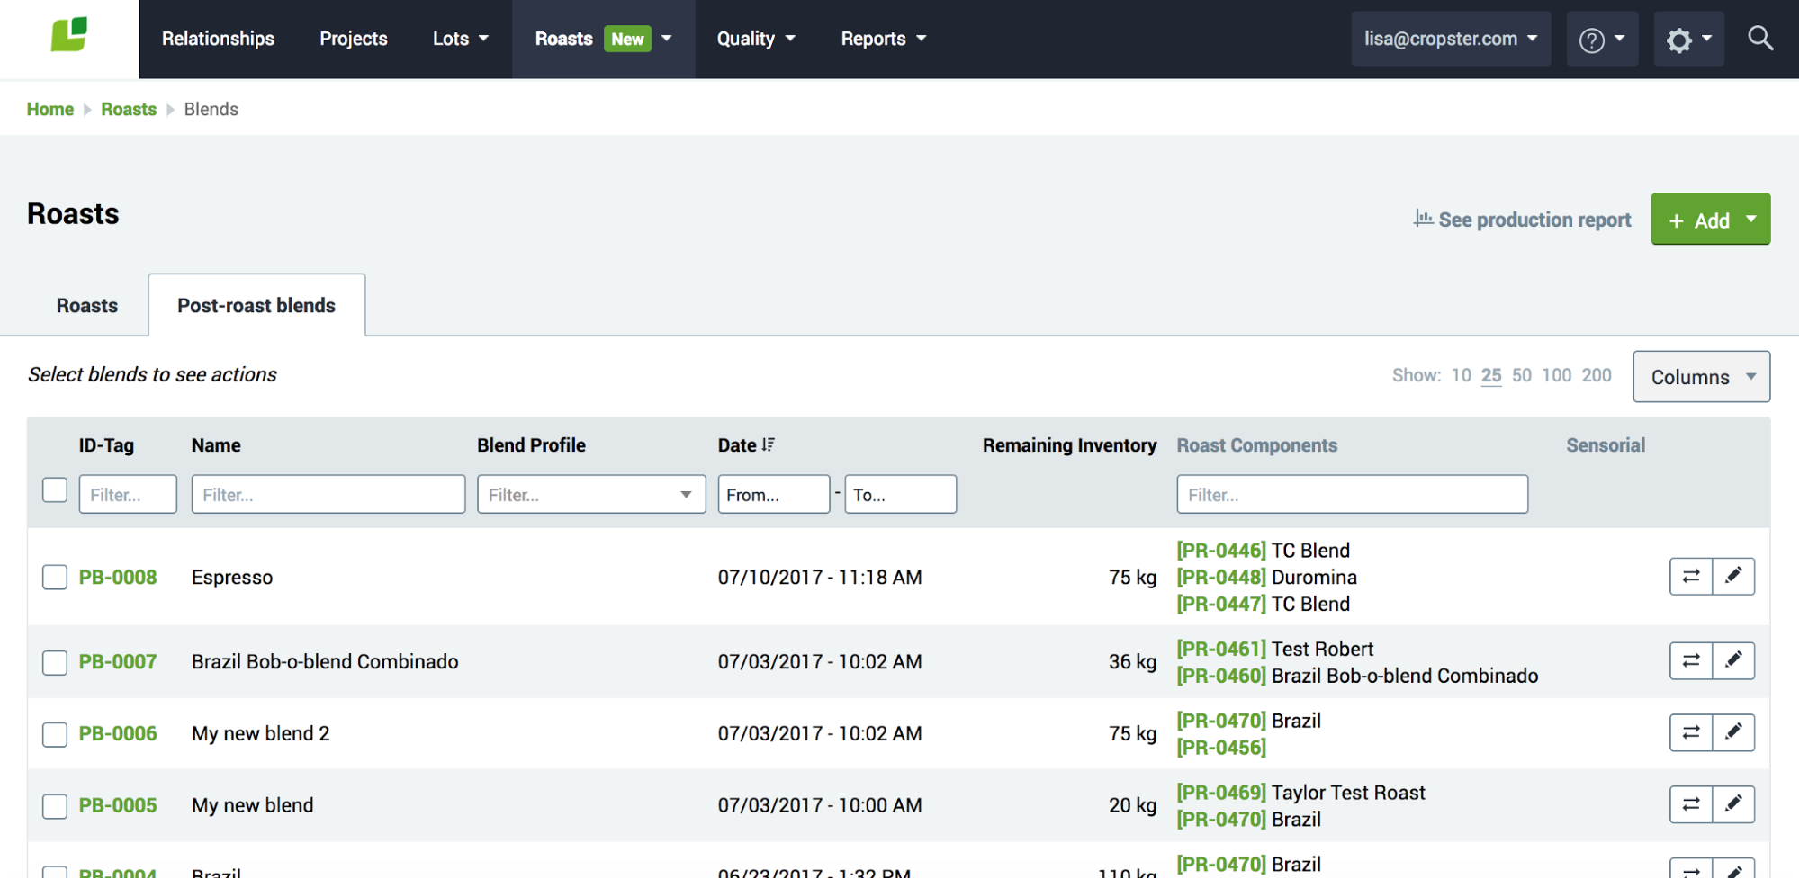The width and height of the screenshot is (1799, 879).
Task: Open roast PR-0456 link
Action: (x=1221, y=749)
